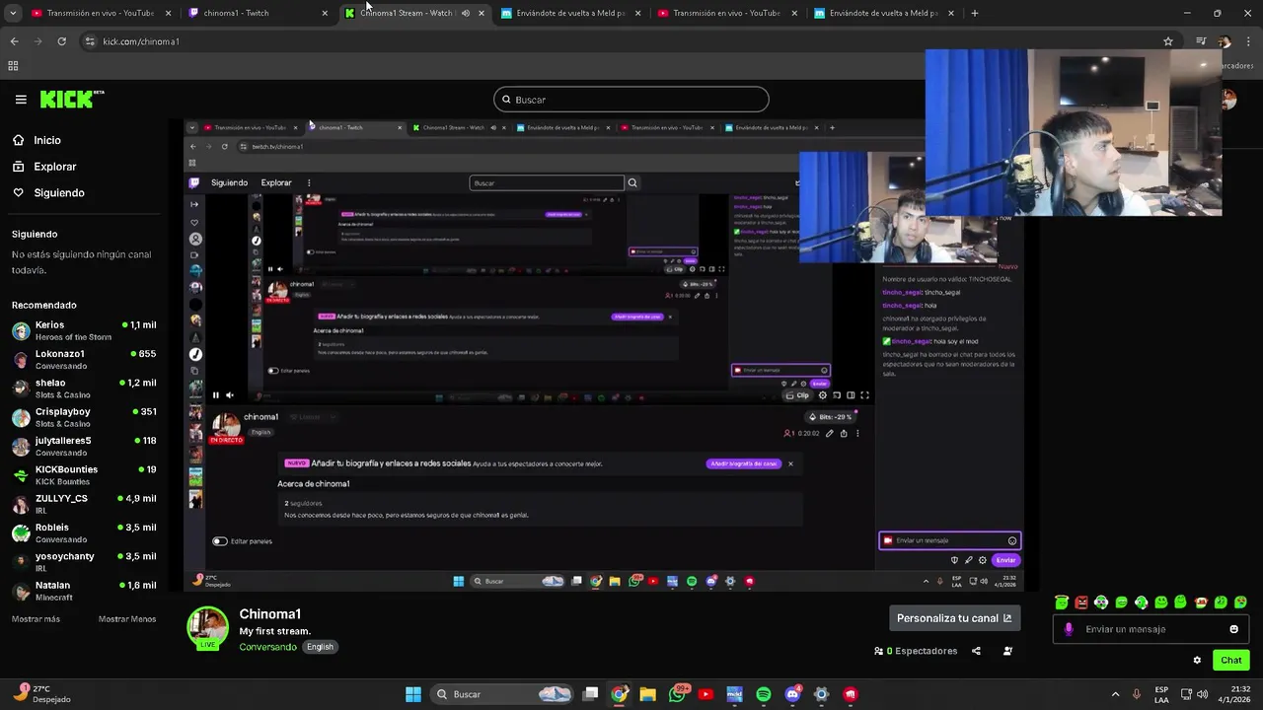Open WhatsApp from the taskbar

(677, 694)
